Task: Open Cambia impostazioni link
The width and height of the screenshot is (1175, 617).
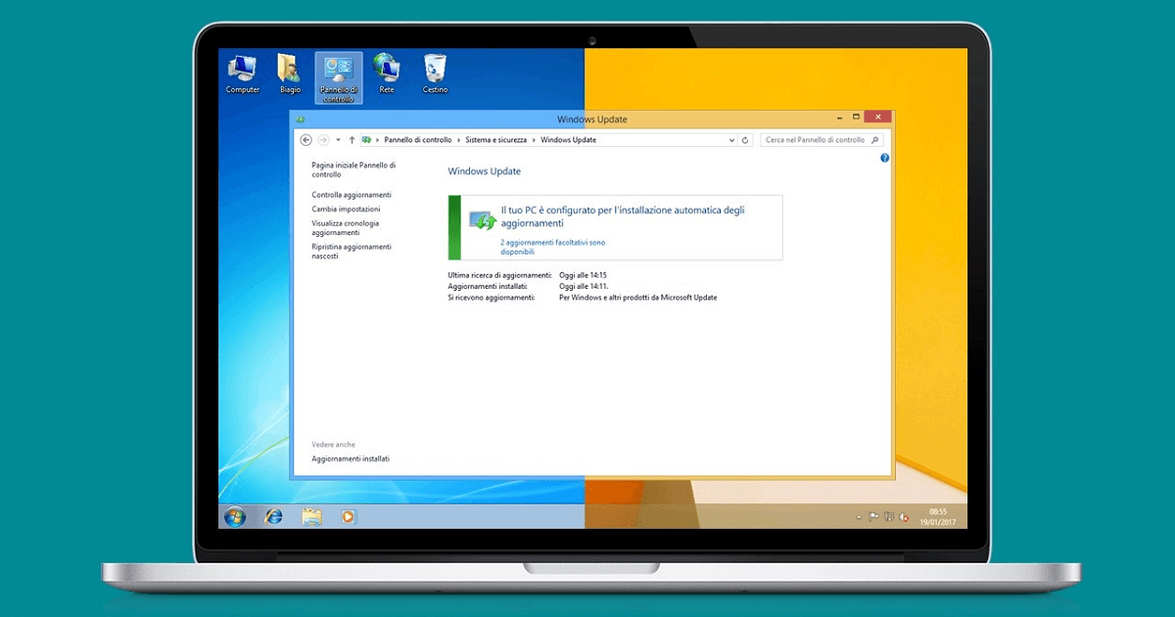Action: pyautogui.click(x=346, y=209)
